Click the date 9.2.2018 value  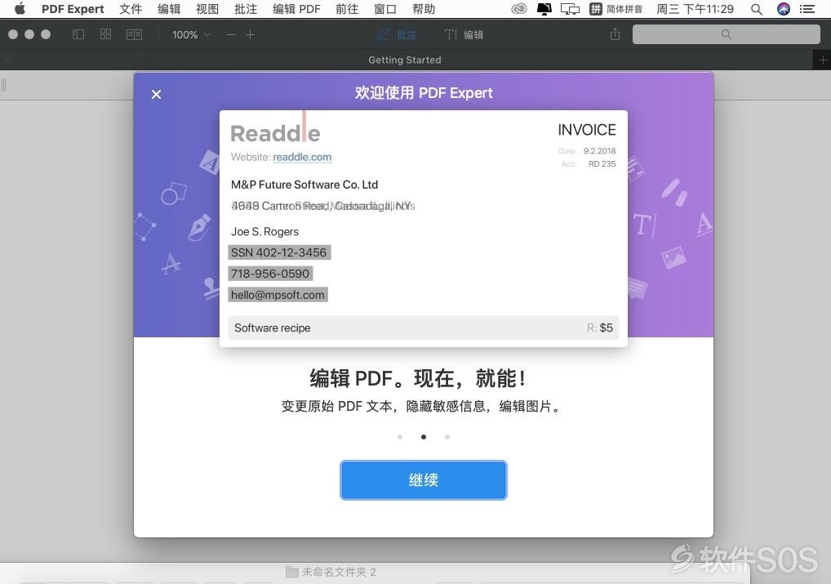[599, 151]
